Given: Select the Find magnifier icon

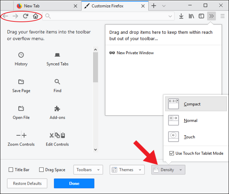Looking at the screenshot, I should click(x=57, y=82).
